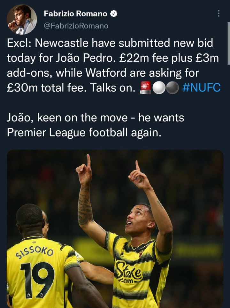Tap the 'Premier League football again' sentence
230x308 pixels.
pos(84,132)
